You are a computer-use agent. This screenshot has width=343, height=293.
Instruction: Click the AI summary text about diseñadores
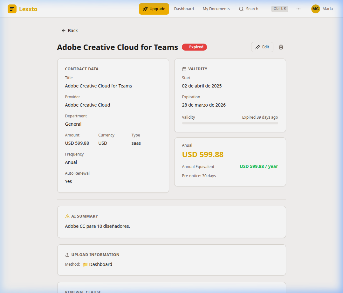(97, 226)
